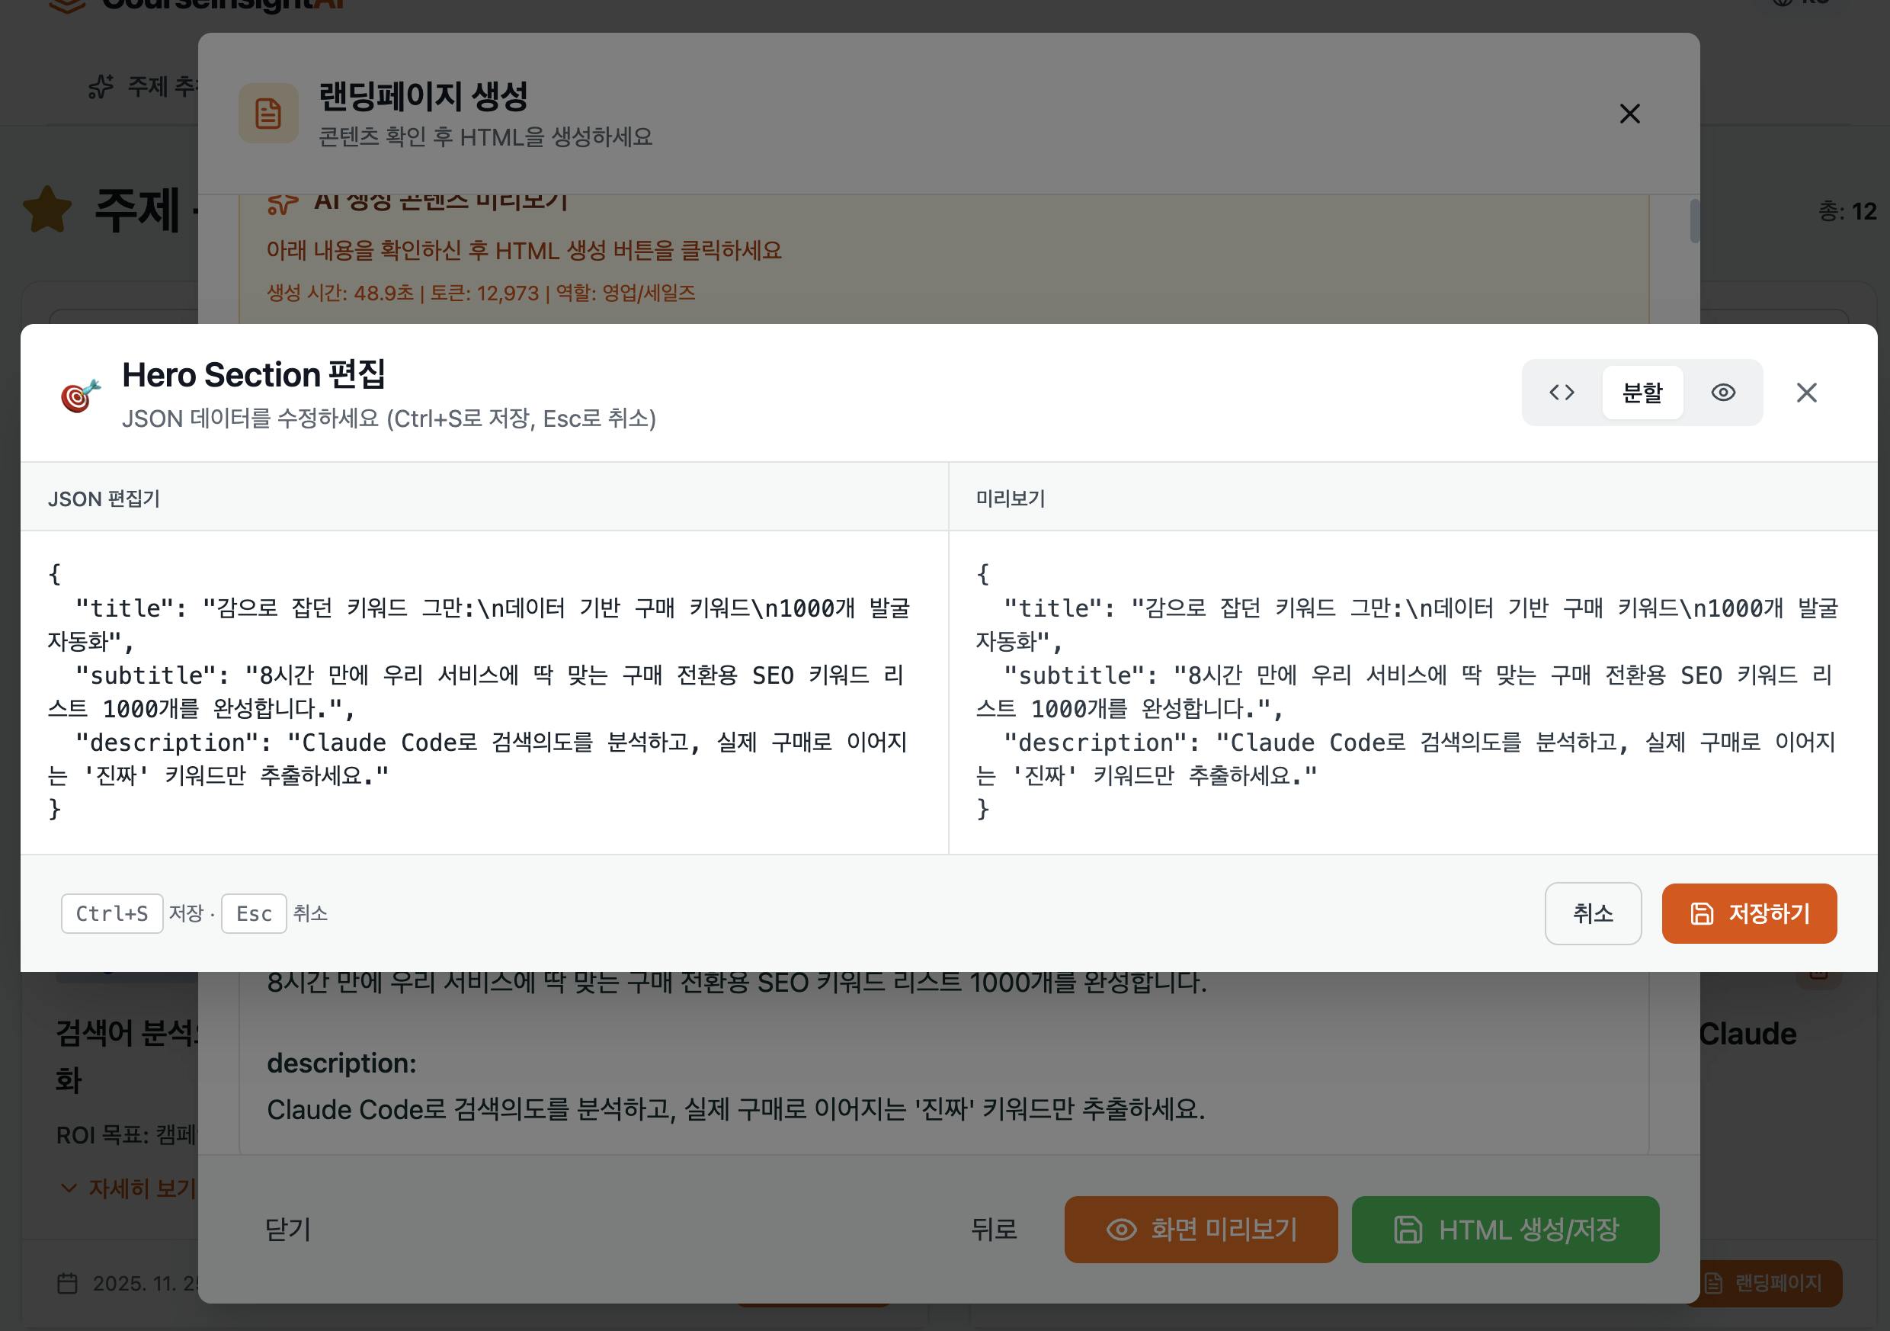
Task: Close the Hero Section edit dialog
Action: pyautogui.click(x=1806, y=393)
